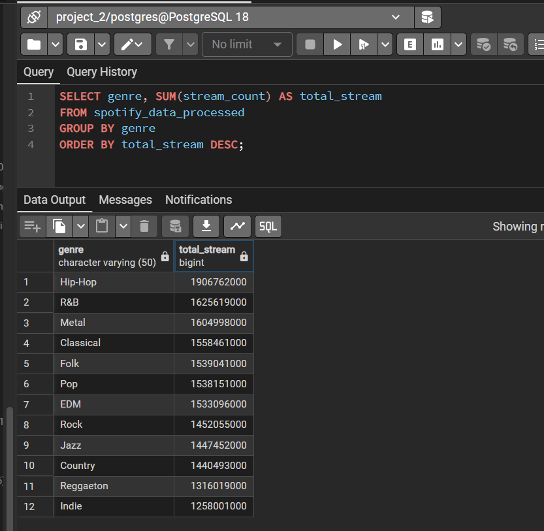Expand the execute options dropdown arrow
The height and width of the screenshot is (531, 544).
point(385,44)
